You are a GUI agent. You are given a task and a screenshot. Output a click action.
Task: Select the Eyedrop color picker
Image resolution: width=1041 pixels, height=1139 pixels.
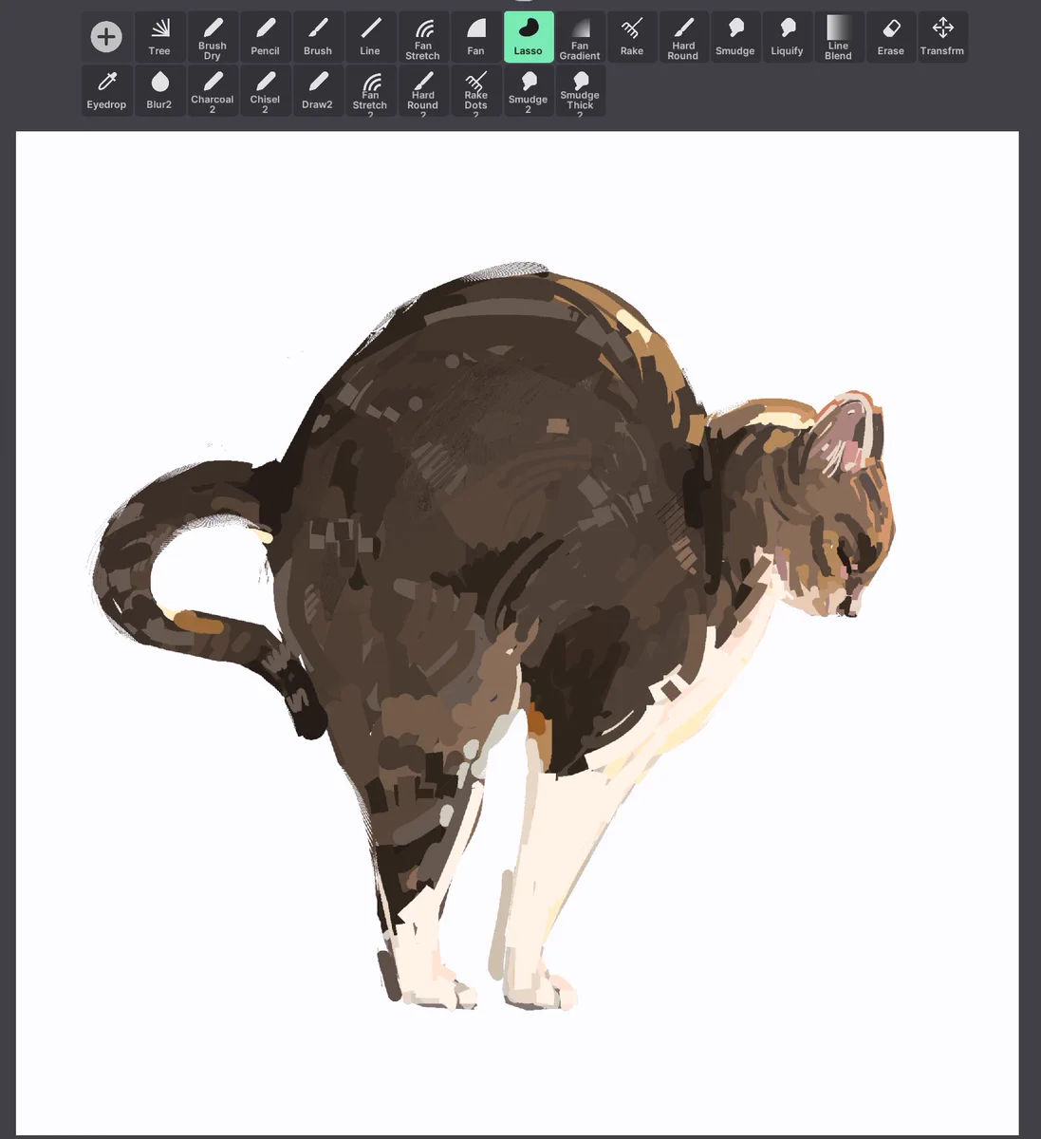click(x=106, y=91)
